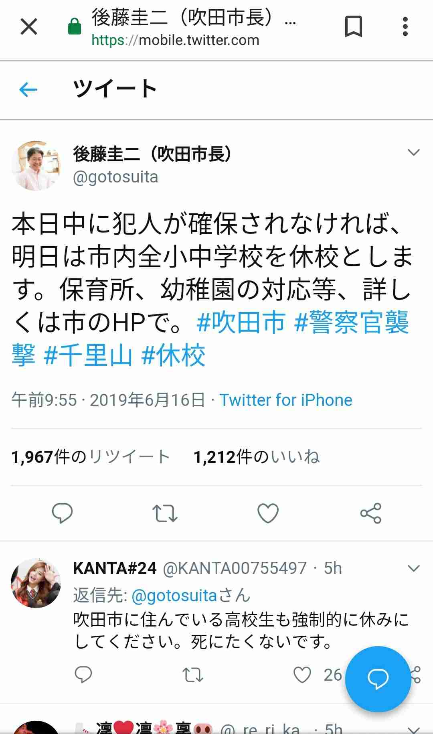Share the main tweet via share icon
The width and height of the screenshot is (433, 734).
(x=371, y=513)
